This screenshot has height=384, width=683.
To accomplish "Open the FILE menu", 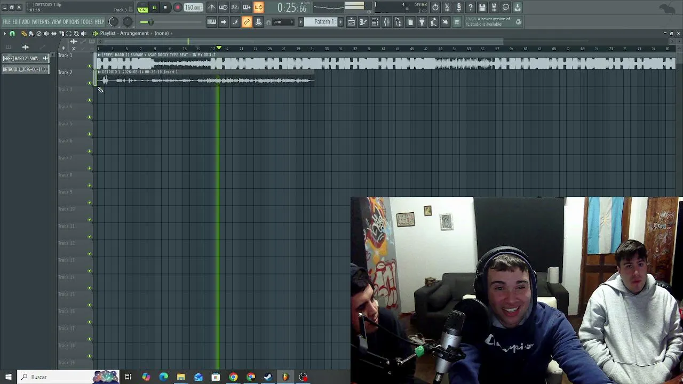I will (x=6, y=22).
